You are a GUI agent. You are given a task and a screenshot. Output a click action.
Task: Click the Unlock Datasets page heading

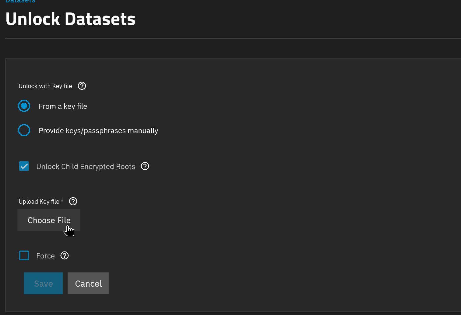[x=70, y=19]
